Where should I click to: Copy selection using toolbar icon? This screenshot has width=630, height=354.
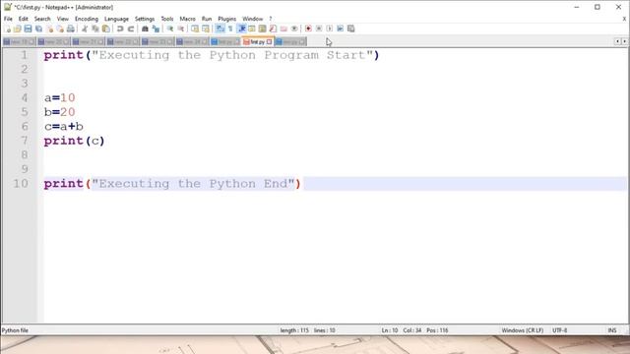coord(95,29)
